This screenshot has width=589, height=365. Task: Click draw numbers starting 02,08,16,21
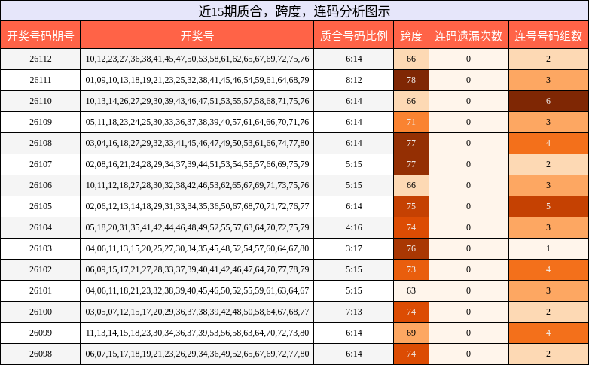(x=197, y=164)
